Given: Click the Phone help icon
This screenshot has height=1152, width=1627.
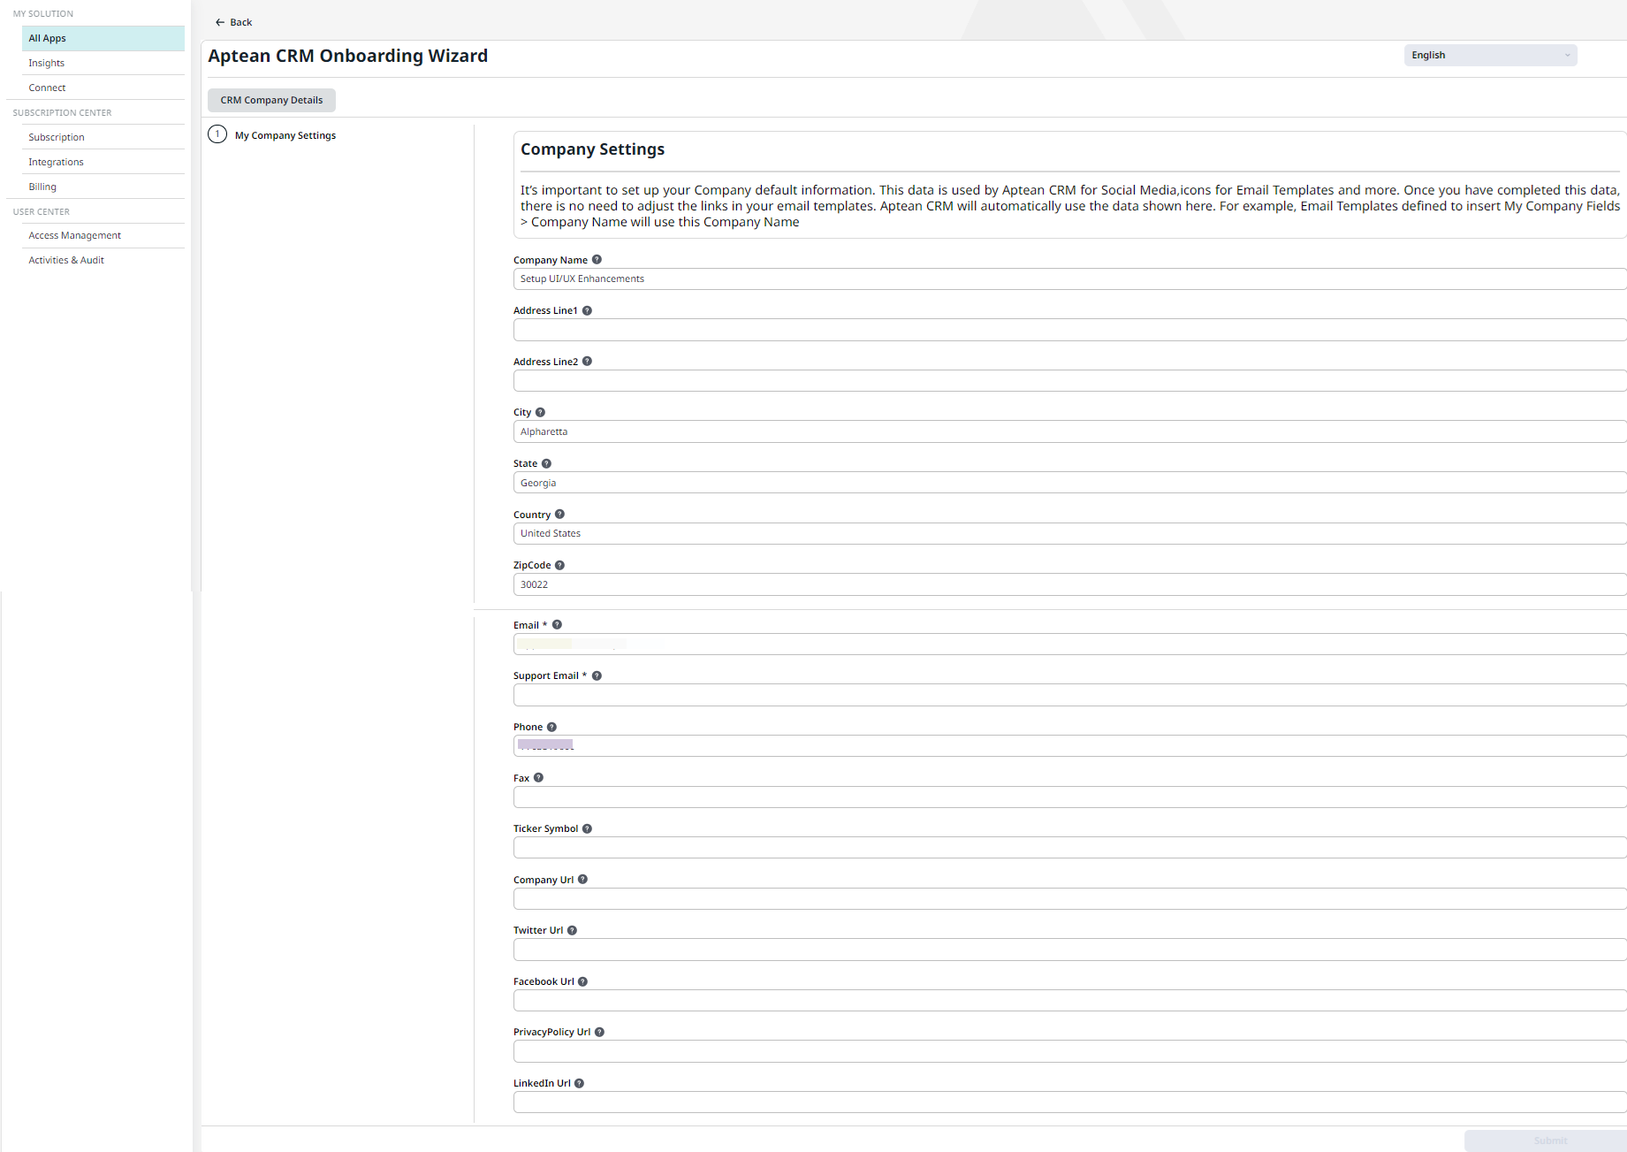Looking at the screenshot, I should tap(551, 727).
